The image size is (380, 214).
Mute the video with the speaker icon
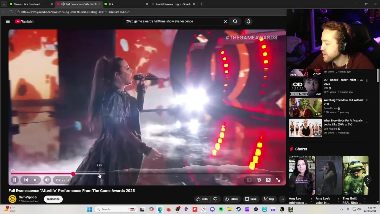47,180
